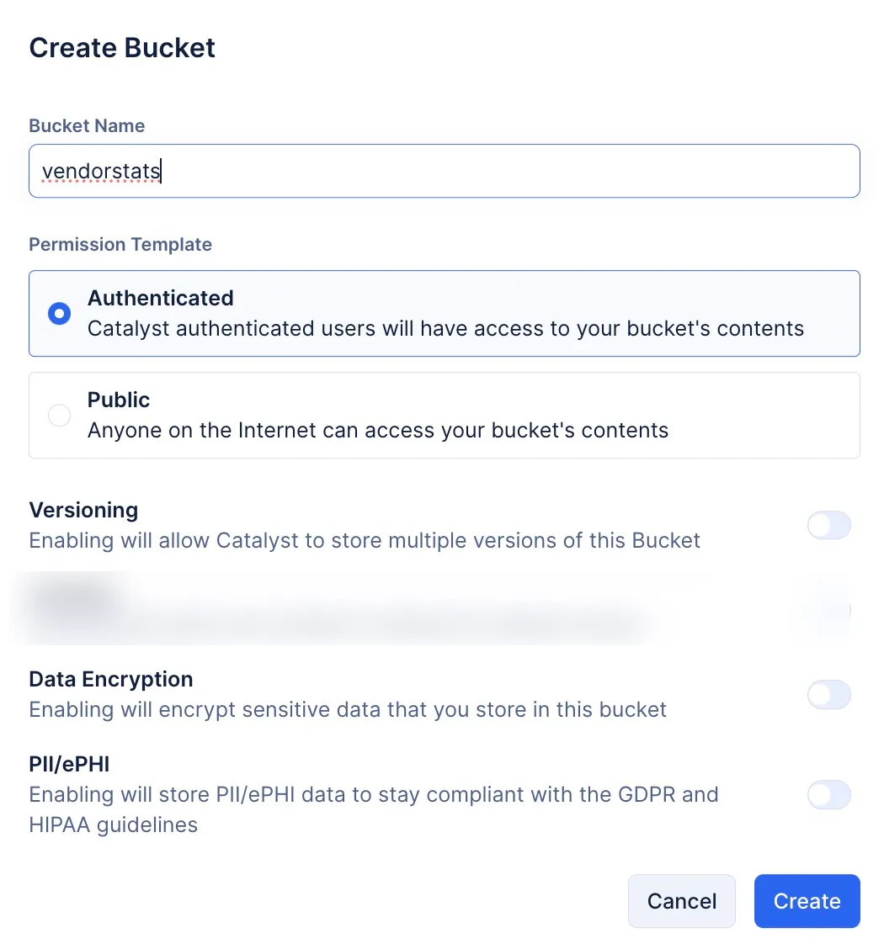Click the Create button

tap(807, 900)
